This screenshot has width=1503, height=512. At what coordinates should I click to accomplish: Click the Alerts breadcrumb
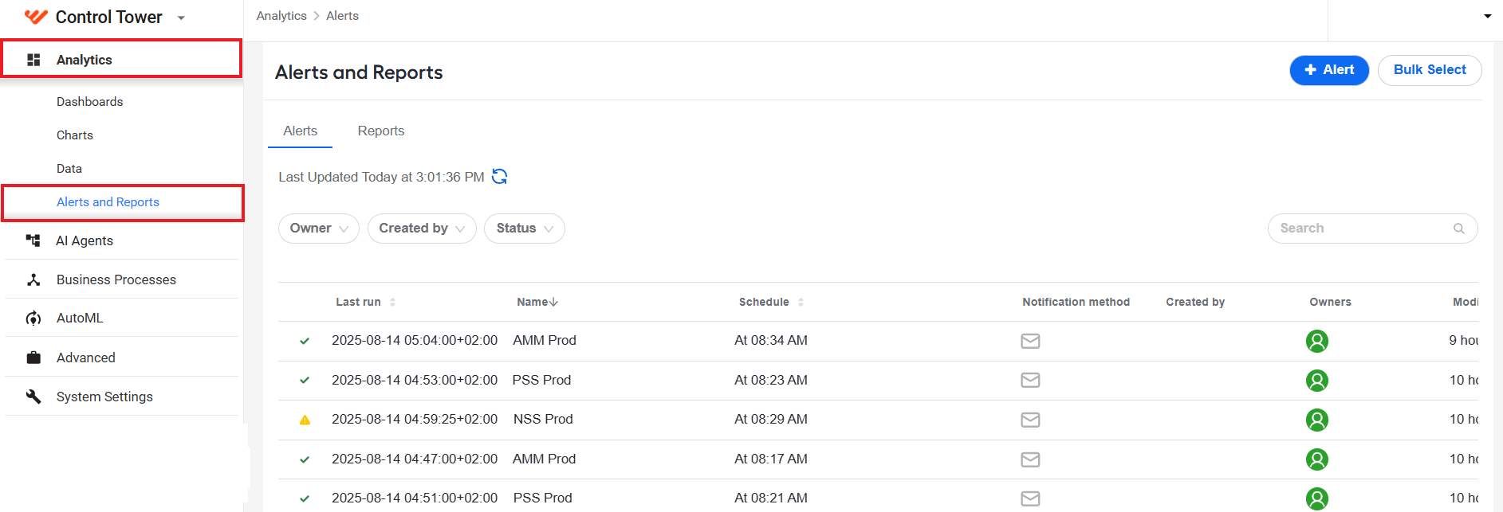pyautogui.click(x=342, y=16)
